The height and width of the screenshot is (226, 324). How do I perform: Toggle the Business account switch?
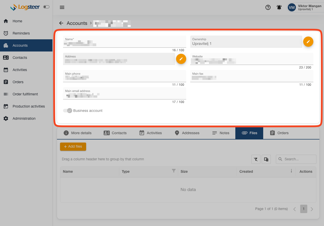point(68,111)
